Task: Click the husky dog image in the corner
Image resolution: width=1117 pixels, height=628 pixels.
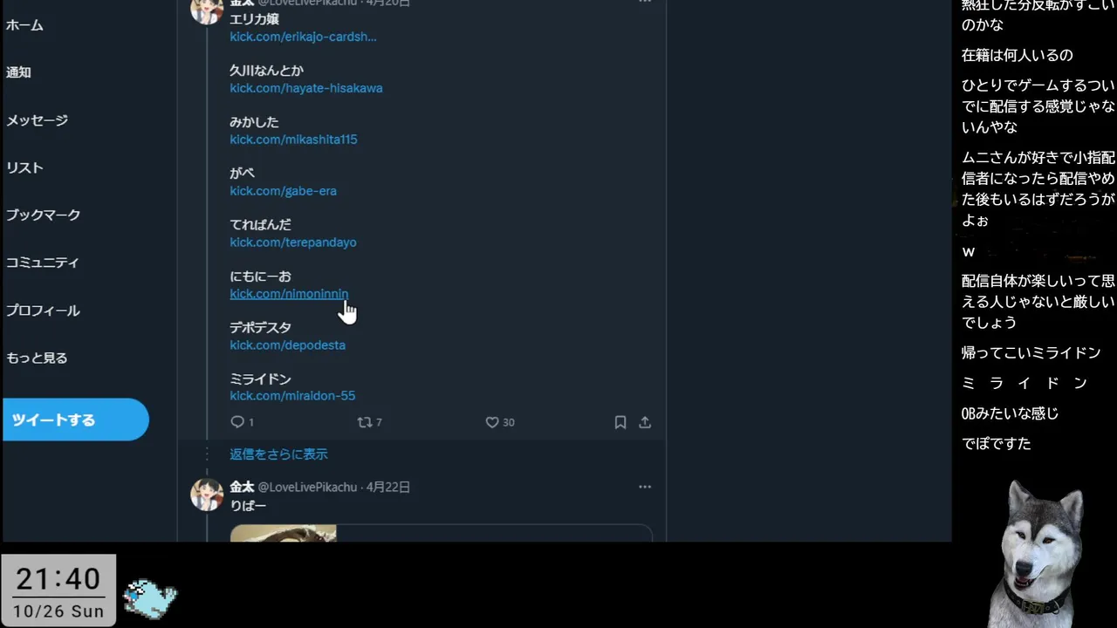Action: click(x=1039, y=552)
